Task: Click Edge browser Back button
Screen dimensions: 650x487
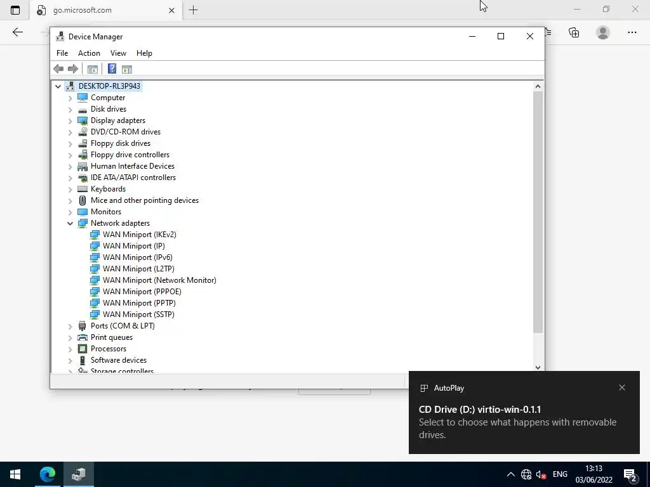Action: pos(17,32)
